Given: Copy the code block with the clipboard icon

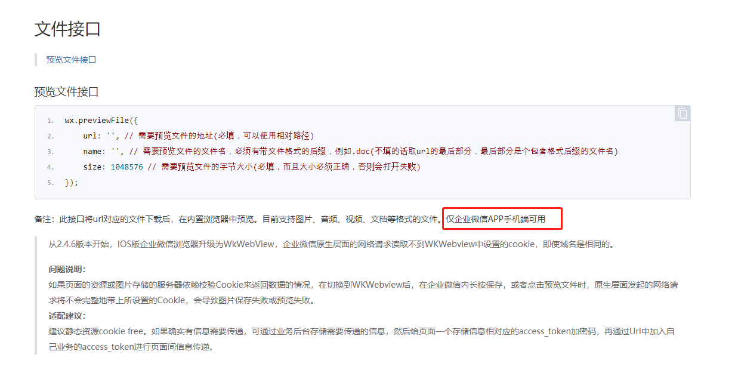Looking at the screenshot, I should (x=683, y=113).
